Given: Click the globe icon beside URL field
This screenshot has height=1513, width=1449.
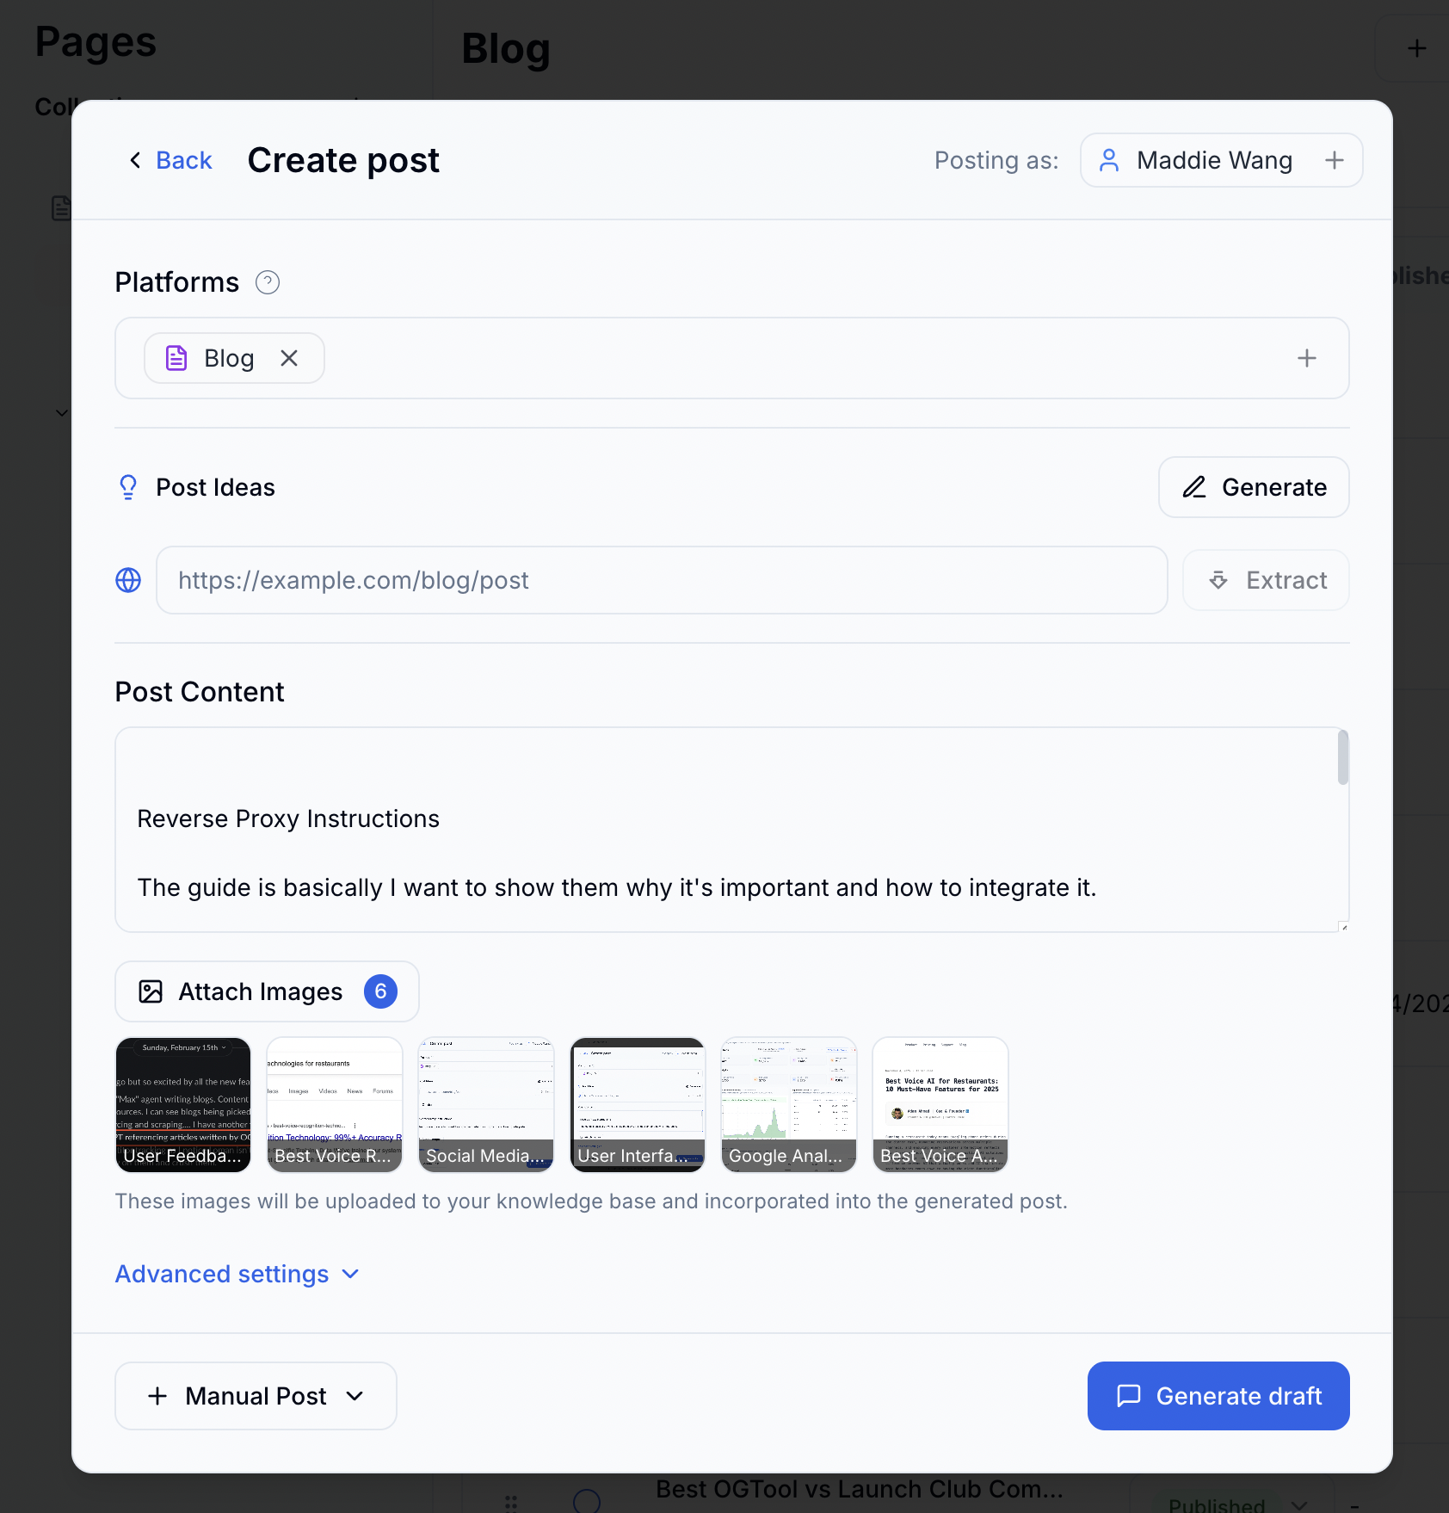Looking at the screenshot, I should (128, 580).
